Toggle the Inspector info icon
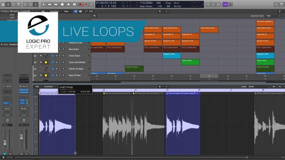285x160 pixels. 8,4
